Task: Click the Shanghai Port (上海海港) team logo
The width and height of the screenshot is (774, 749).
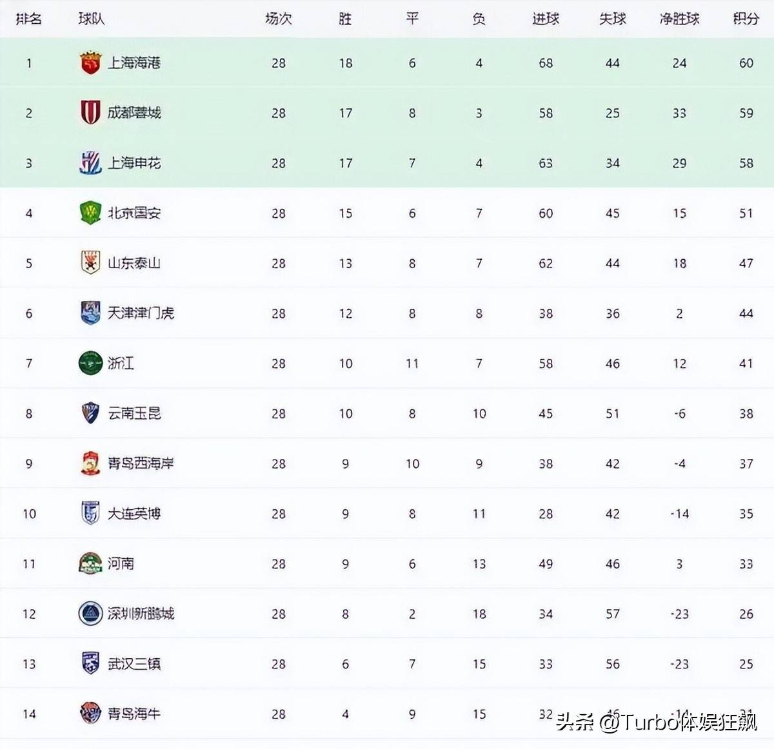Action: click(90, 63)
